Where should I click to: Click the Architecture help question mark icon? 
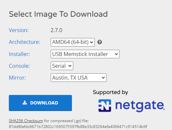[x=100, y=42]
